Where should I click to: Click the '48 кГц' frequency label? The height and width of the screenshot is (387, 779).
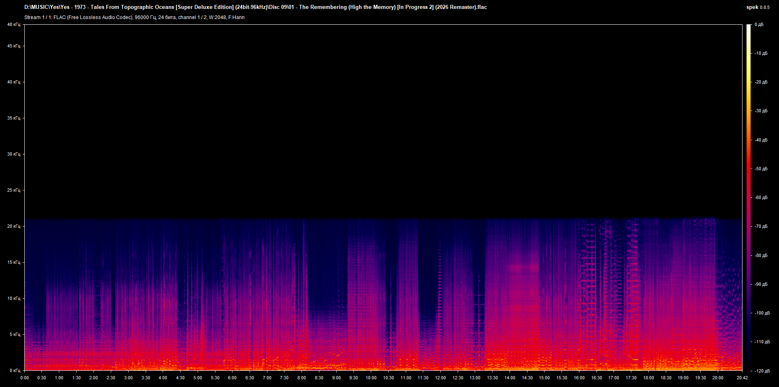pyautogui.click(x=14, y=24)
